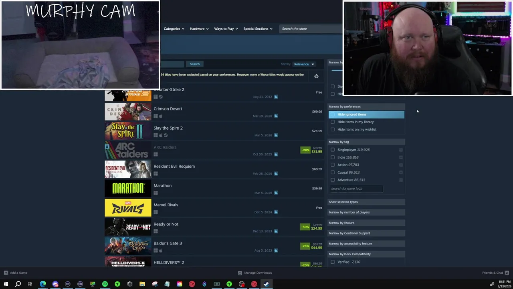Click ARC Raiders $31.99 discounted price

(x=317, y=152)
